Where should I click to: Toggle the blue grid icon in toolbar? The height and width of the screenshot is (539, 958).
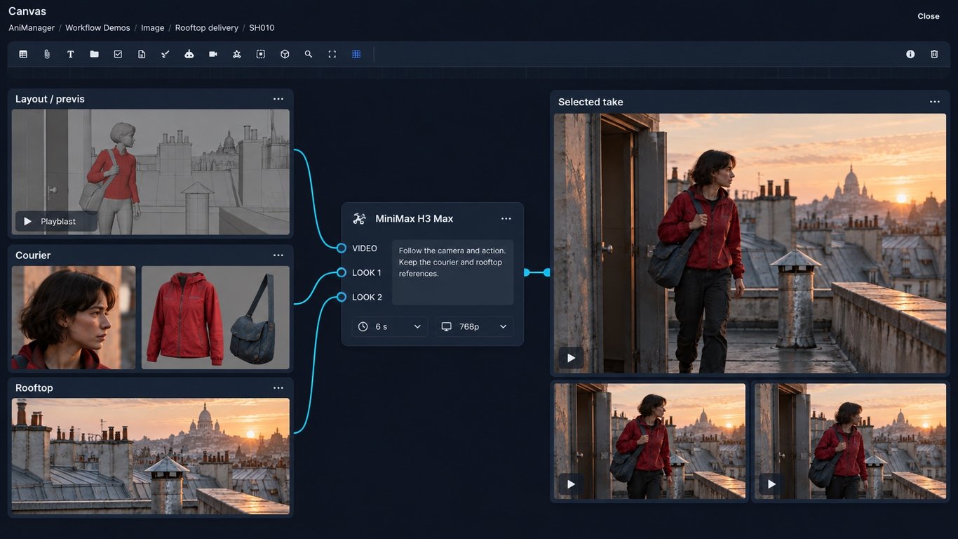coord(356,54)
